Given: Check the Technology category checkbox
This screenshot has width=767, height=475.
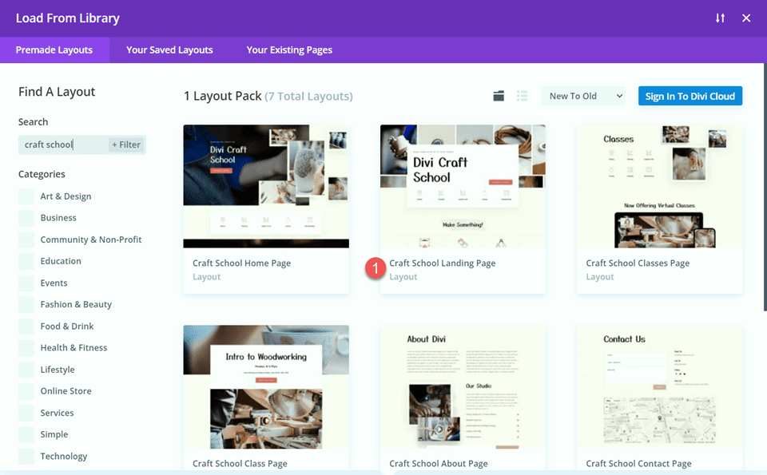Looking at the screenshot, I should click(26, 457).
